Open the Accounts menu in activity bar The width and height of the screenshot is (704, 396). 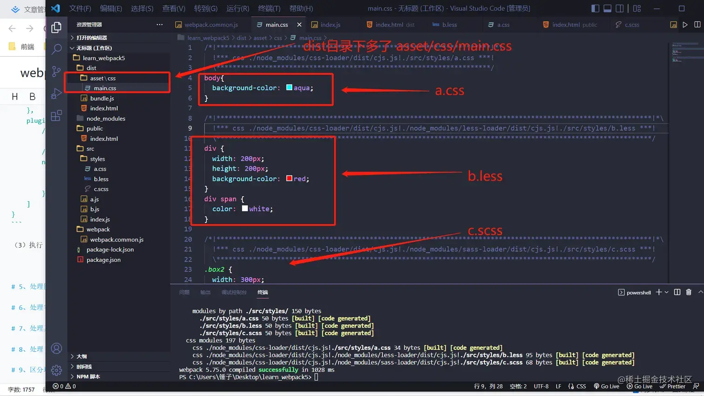(x=56, y=348)
